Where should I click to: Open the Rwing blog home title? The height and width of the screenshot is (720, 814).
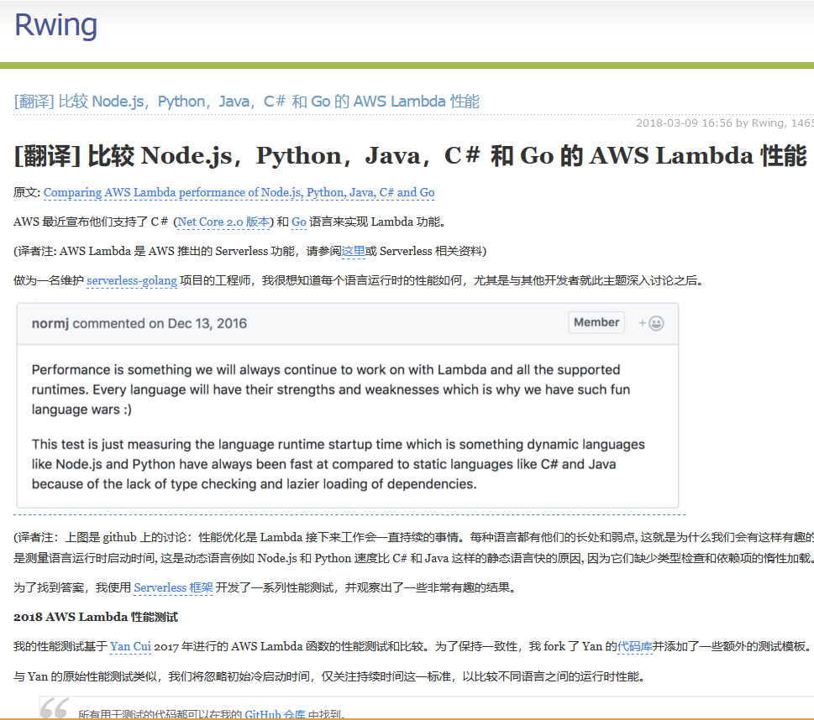click(55, 24)
